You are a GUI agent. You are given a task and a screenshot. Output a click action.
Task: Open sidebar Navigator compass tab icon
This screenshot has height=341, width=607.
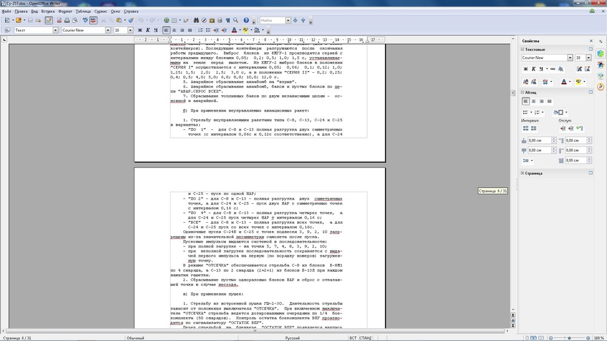[x=600, y=87]
